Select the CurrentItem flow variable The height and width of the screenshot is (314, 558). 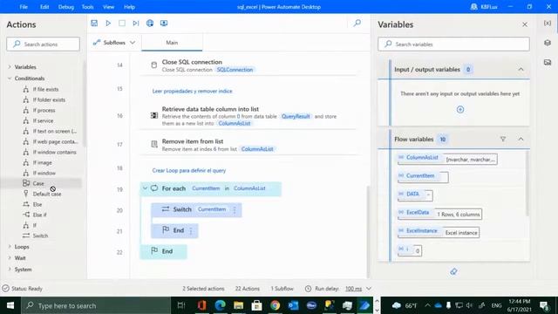pos(420,176)
